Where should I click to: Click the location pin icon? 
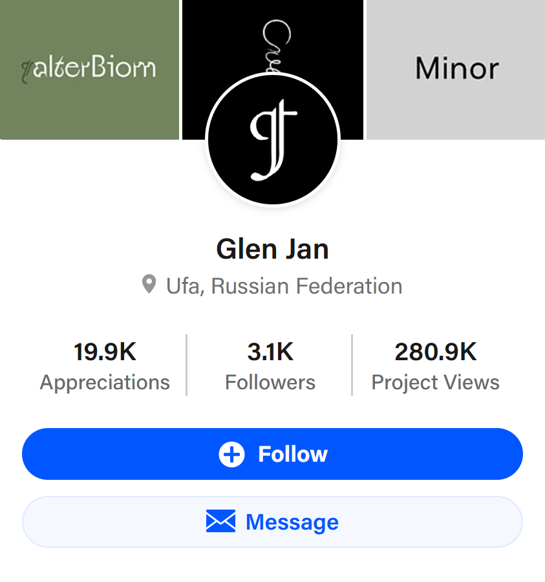coord(149,285)
